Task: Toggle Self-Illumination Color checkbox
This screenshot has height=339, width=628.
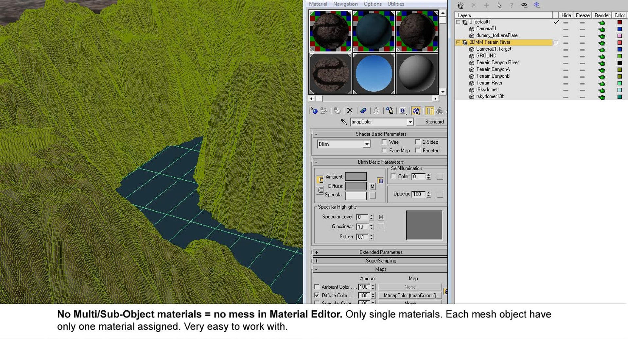Action: pyautogui.click(x=393, y=176)
